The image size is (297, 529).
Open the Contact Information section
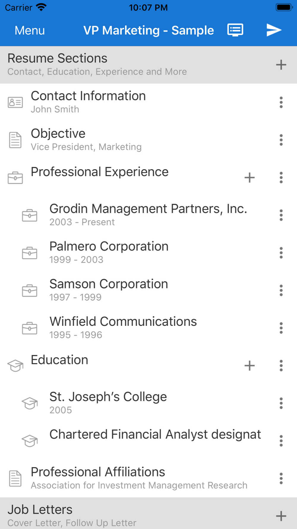click(88, 102)
